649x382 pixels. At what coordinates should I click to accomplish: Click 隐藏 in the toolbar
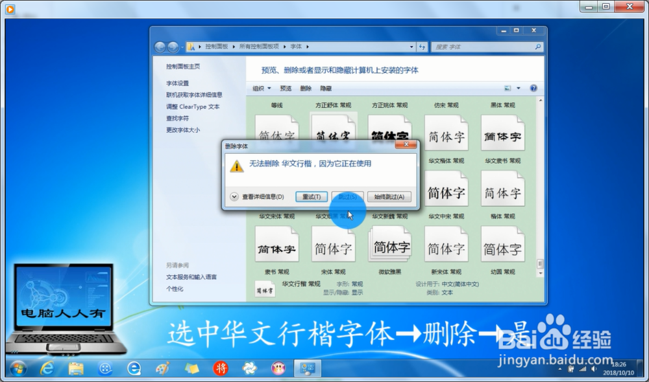326,88
